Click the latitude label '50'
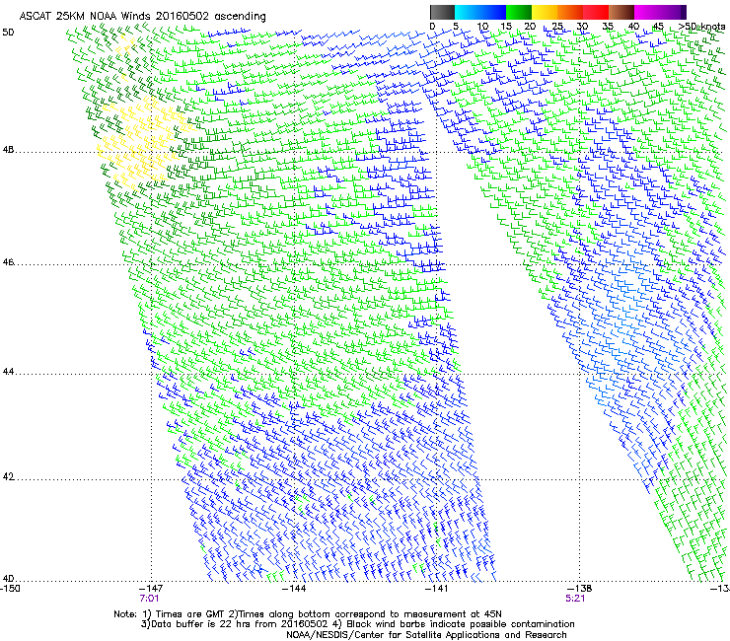 (8, 33)
